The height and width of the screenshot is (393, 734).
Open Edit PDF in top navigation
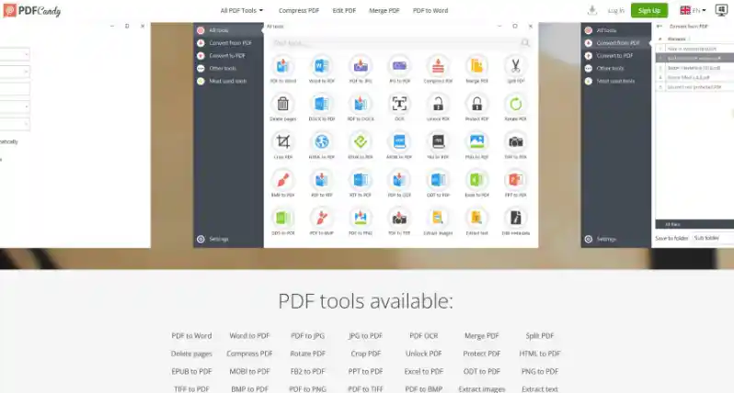(x=344, y=10)
